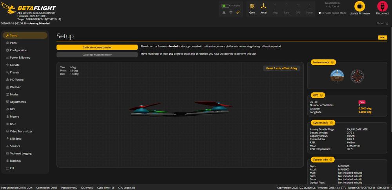Switch to Failsafe tab

(25, 65)
